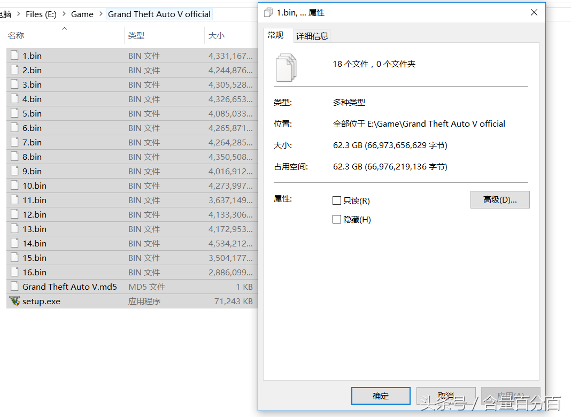Select the name Grand Theft Auto V.md5
The image size is (571, 417).
pyautogui.click(x=70, y=287)
